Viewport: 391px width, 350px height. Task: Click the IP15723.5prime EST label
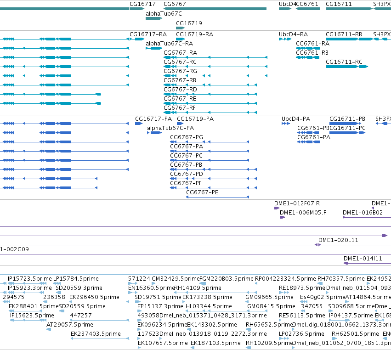click(x=30, y=278)
